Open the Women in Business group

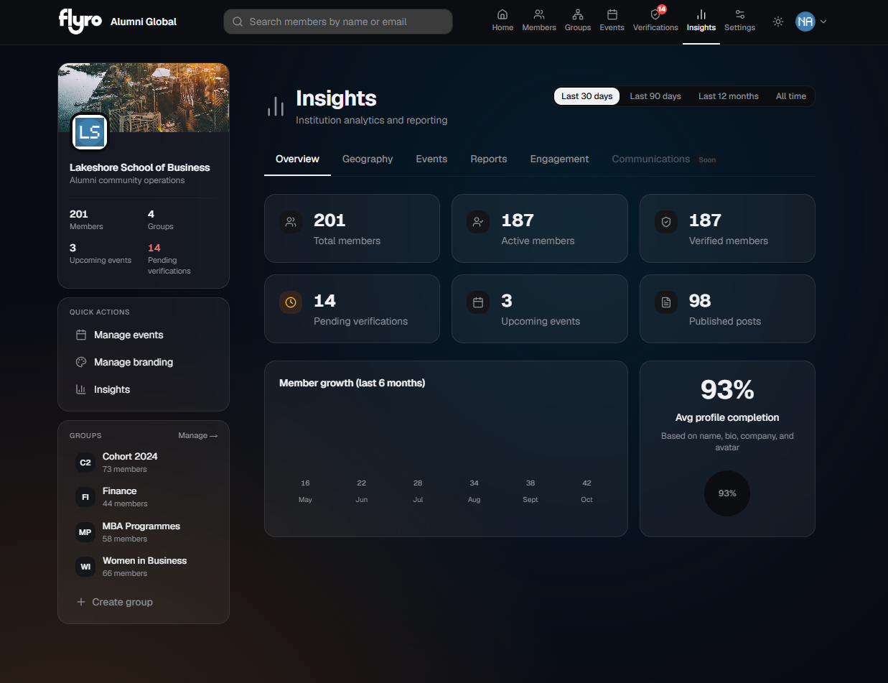pos(144,567)
